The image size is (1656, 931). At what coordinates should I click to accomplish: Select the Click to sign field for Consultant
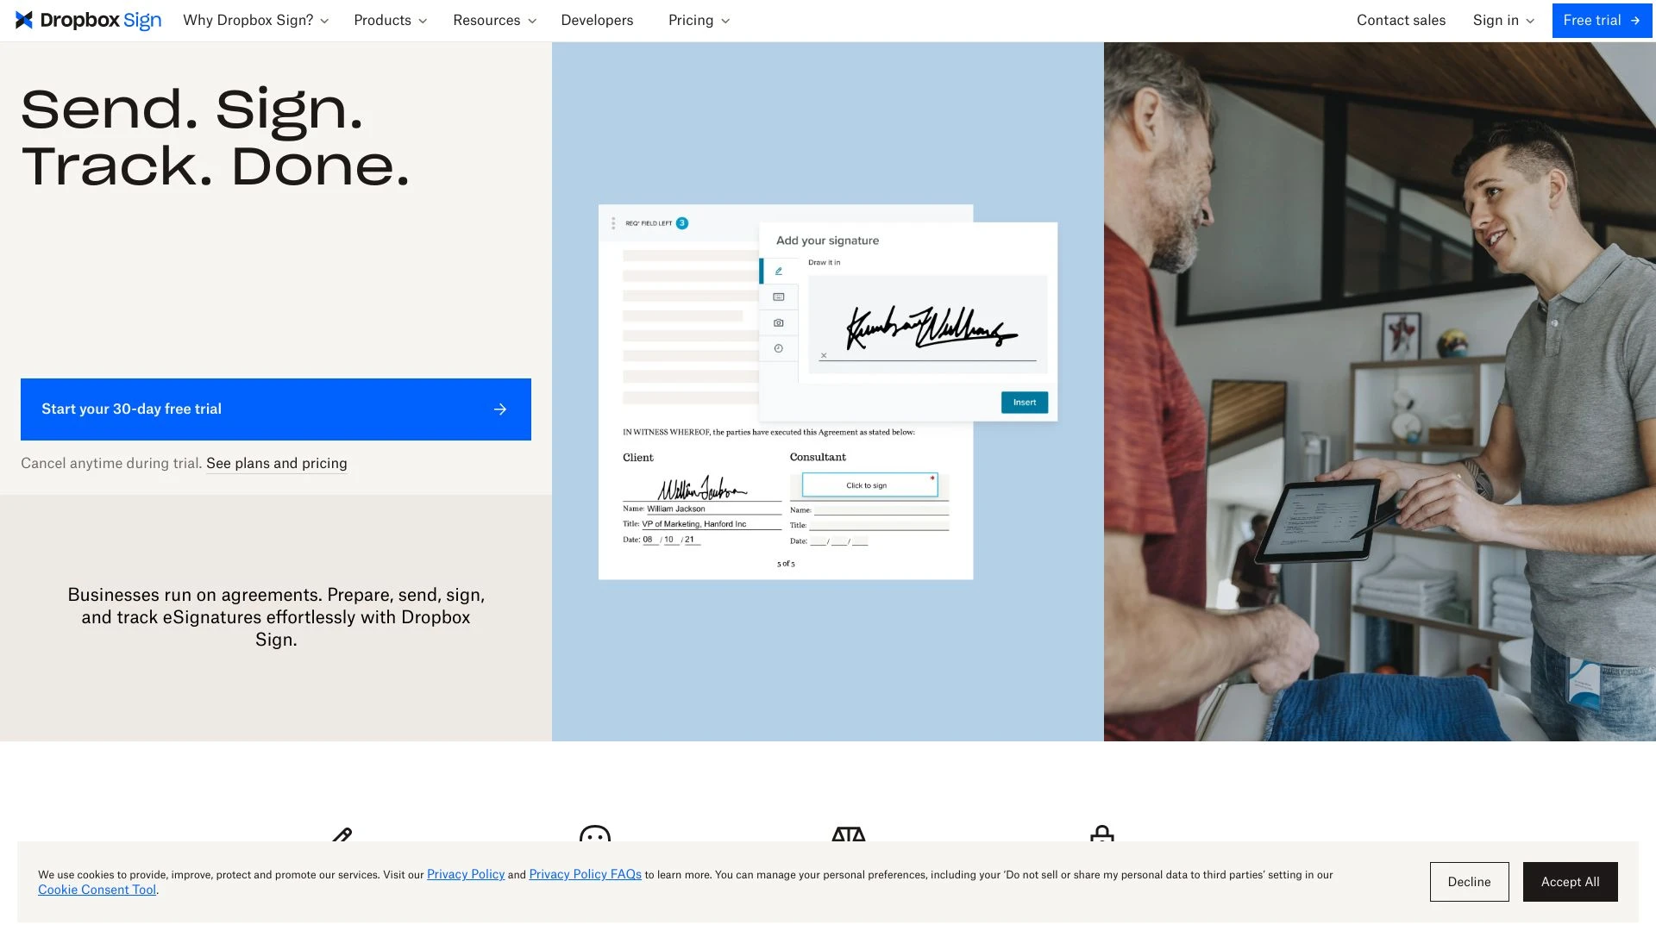869,484
